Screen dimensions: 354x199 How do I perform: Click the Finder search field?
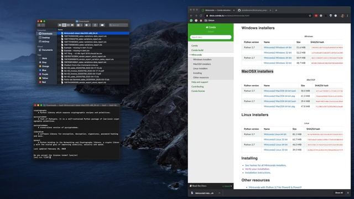(x=118, y=25)
